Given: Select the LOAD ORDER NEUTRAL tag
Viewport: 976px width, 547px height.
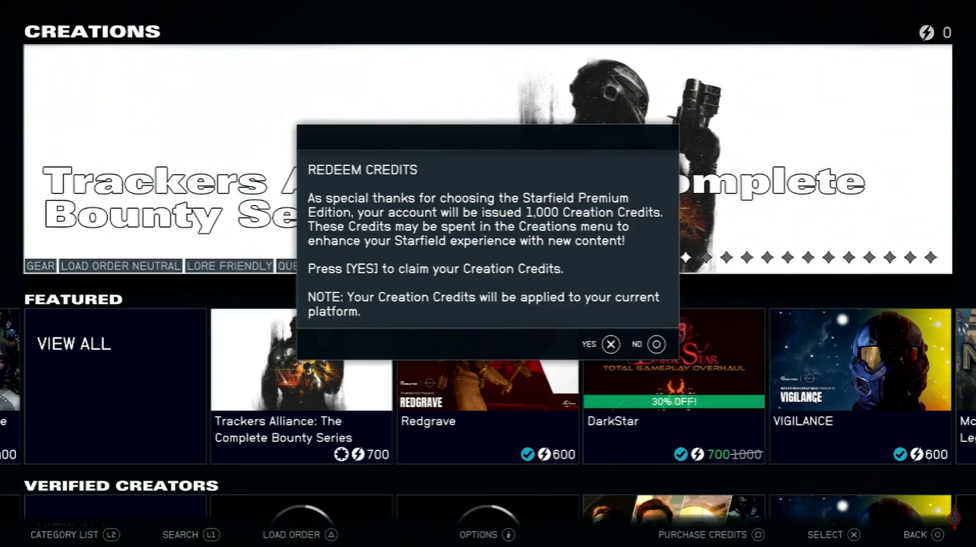Looking at the screenshot, I should pos(120,266).
